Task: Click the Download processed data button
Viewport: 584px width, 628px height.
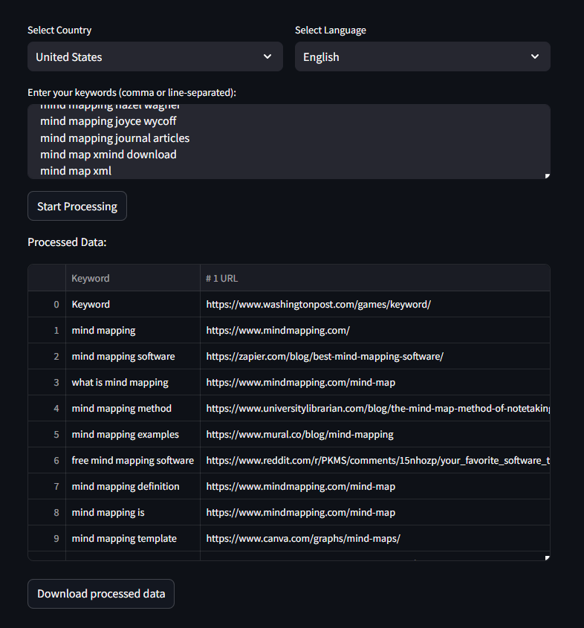Action: 101,594
